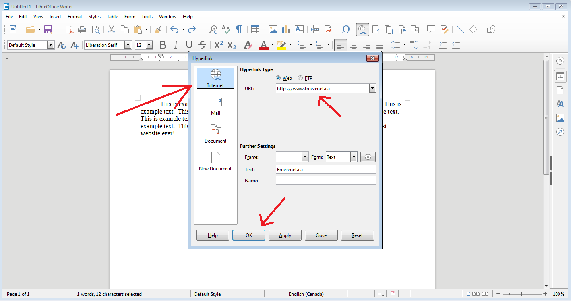
Task: Click the Undo arrow icon
Action: point(174,29)
